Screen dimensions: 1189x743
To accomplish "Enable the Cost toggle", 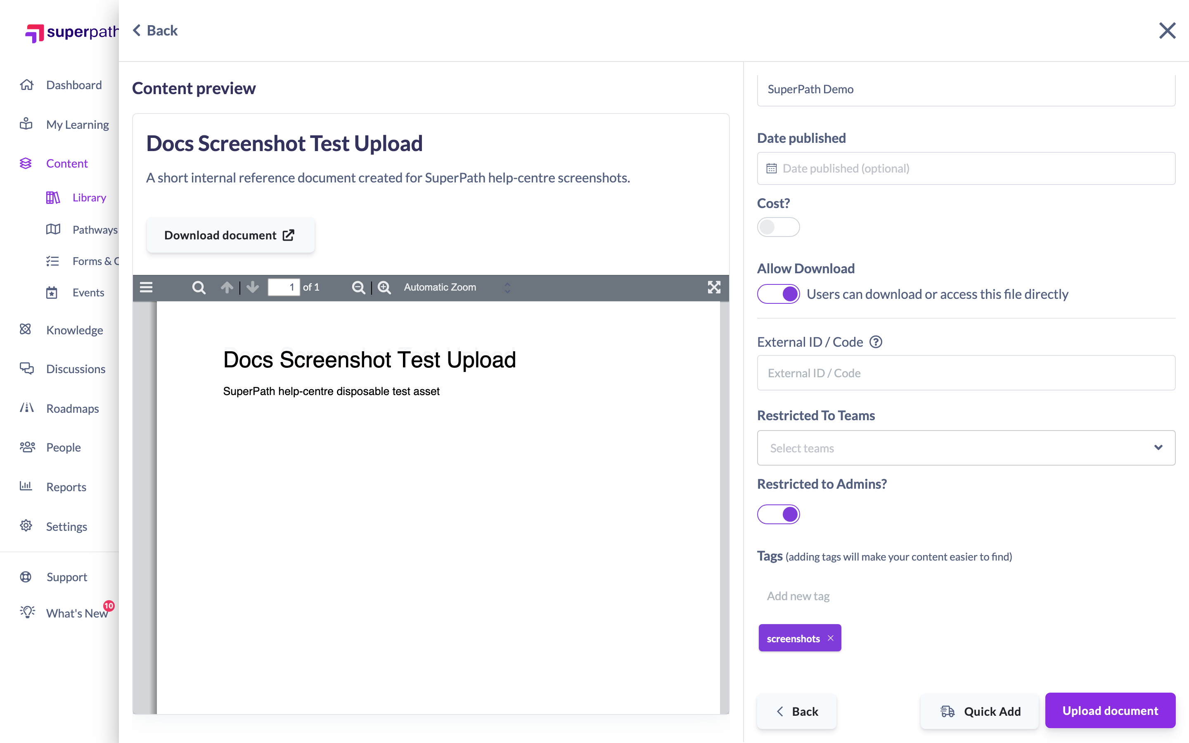I will [778, 227].
